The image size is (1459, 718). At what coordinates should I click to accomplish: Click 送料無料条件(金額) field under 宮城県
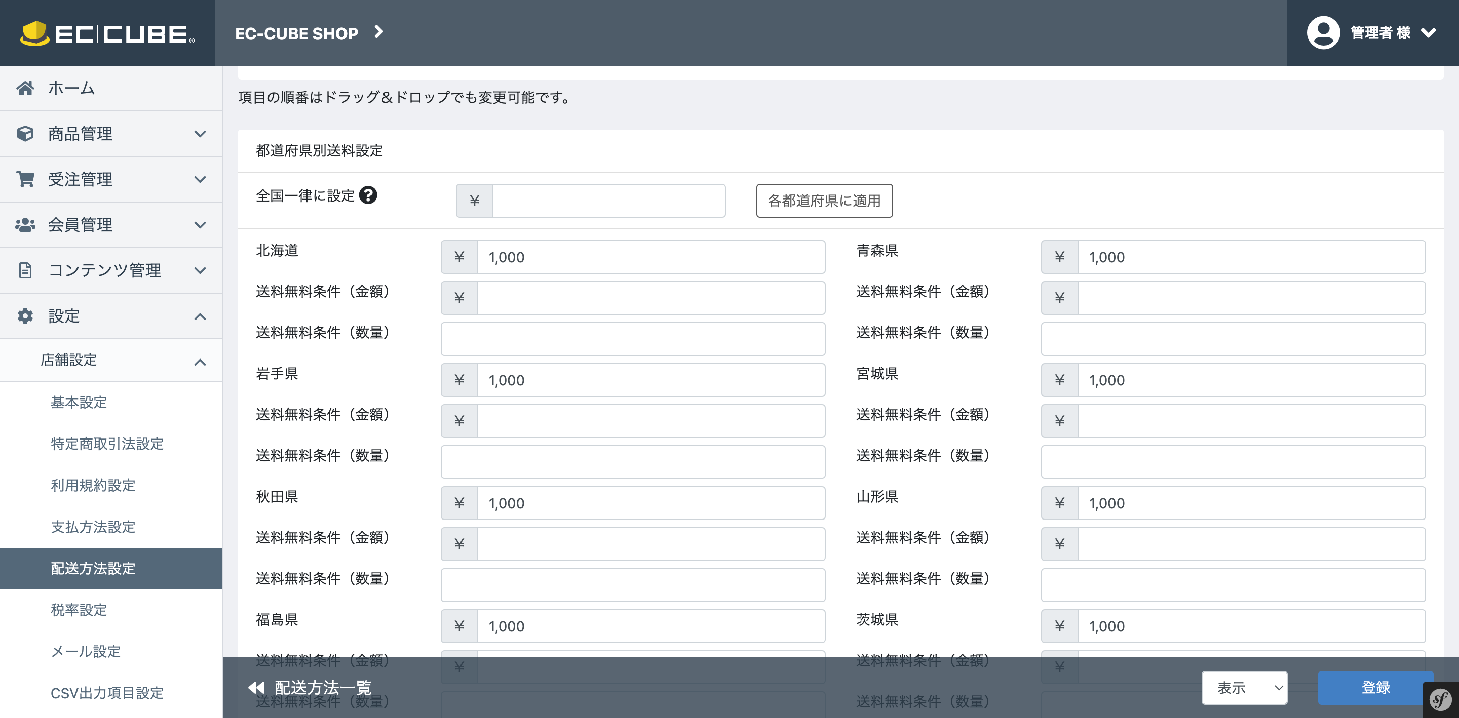(x=1252, y=421)
